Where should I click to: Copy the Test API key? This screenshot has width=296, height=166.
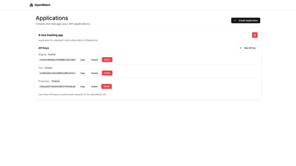point(82,73)
